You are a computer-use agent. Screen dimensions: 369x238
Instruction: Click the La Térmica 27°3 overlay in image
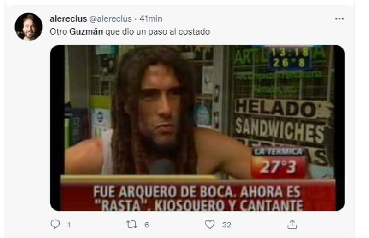[279, 163]
